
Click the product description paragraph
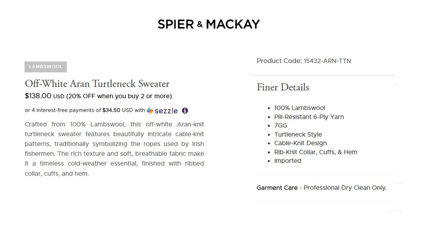115,149
